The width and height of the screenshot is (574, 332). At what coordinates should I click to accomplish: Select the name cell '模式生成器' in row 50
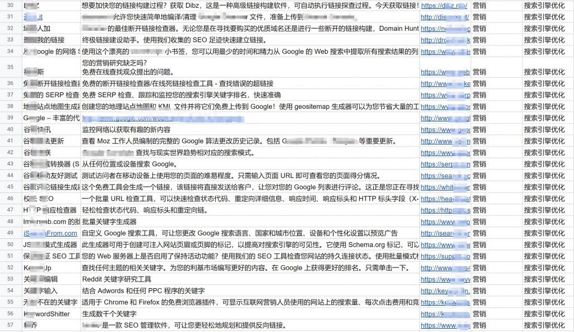point(51,245)
